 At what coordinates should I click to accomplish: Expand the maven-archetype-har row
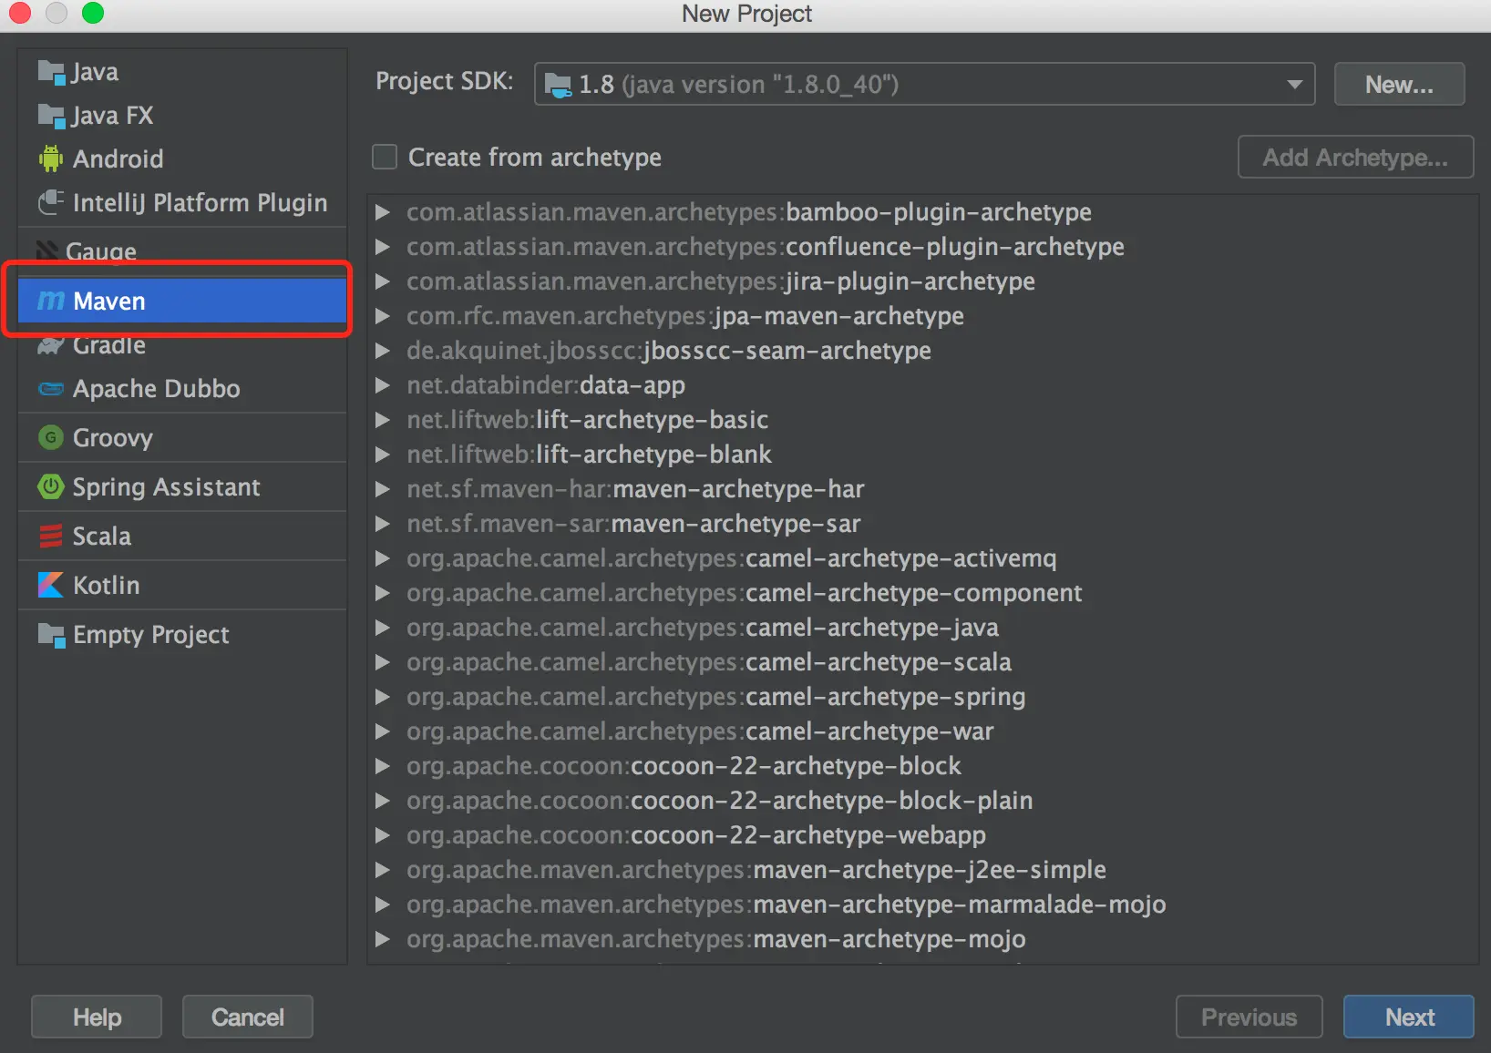pyautogui.click(x=383, y=489)
